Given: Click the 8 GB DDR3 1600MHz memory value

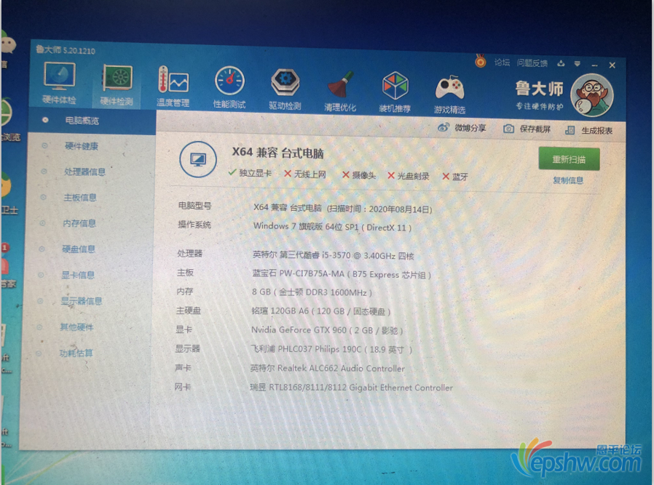Looking at the screenshot, I should click(312, 292).
